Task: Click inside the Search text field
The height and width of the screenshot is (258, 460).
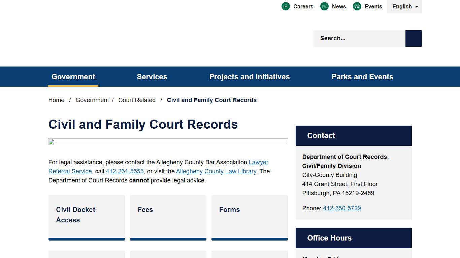Action: tap(357, 38)
